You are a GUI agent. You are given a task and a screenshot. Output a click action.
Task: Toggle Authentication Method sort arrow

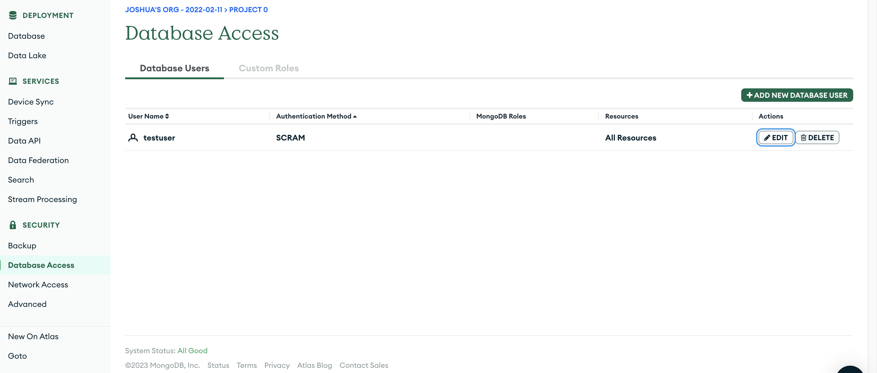pyautogui.click(x=355, y=116)
